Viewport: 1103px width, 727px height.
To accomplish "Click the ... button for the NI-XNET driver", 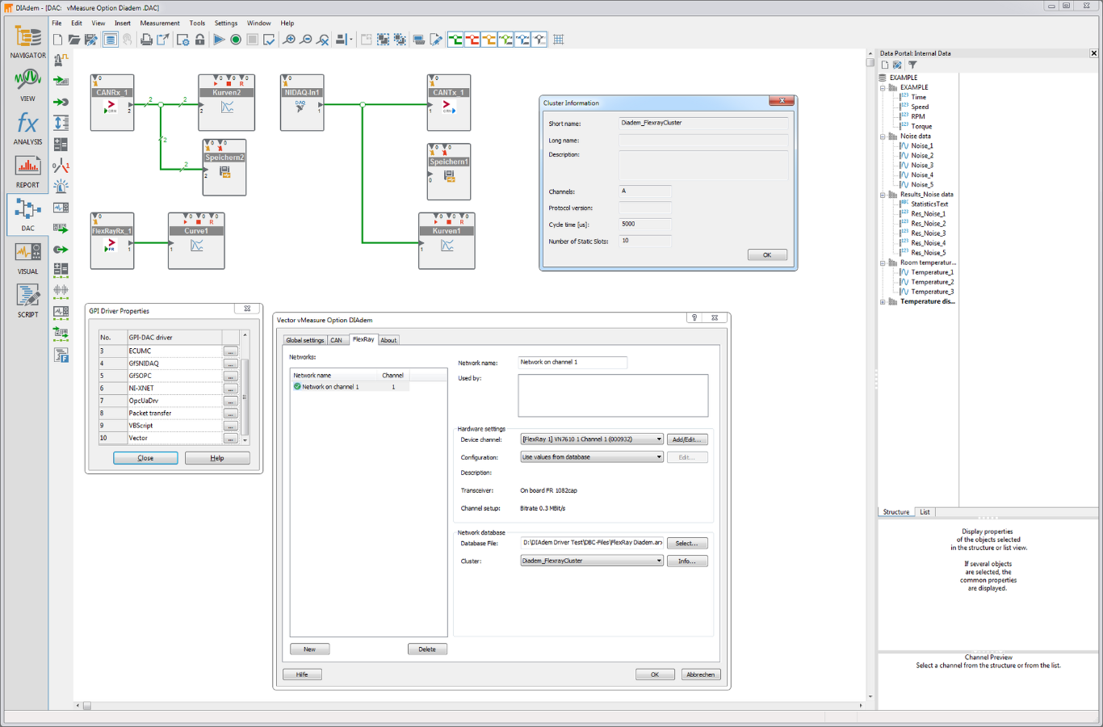I will coord(230,389).
